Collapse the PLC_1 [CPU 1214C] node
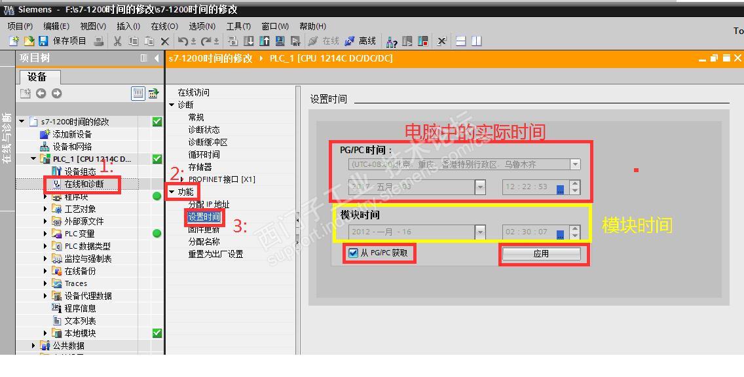This screenshot has height=377, width=744. tap(33, 159)
